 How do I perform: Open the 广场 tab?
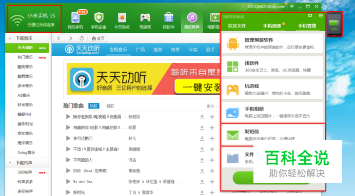pos(141,50)
